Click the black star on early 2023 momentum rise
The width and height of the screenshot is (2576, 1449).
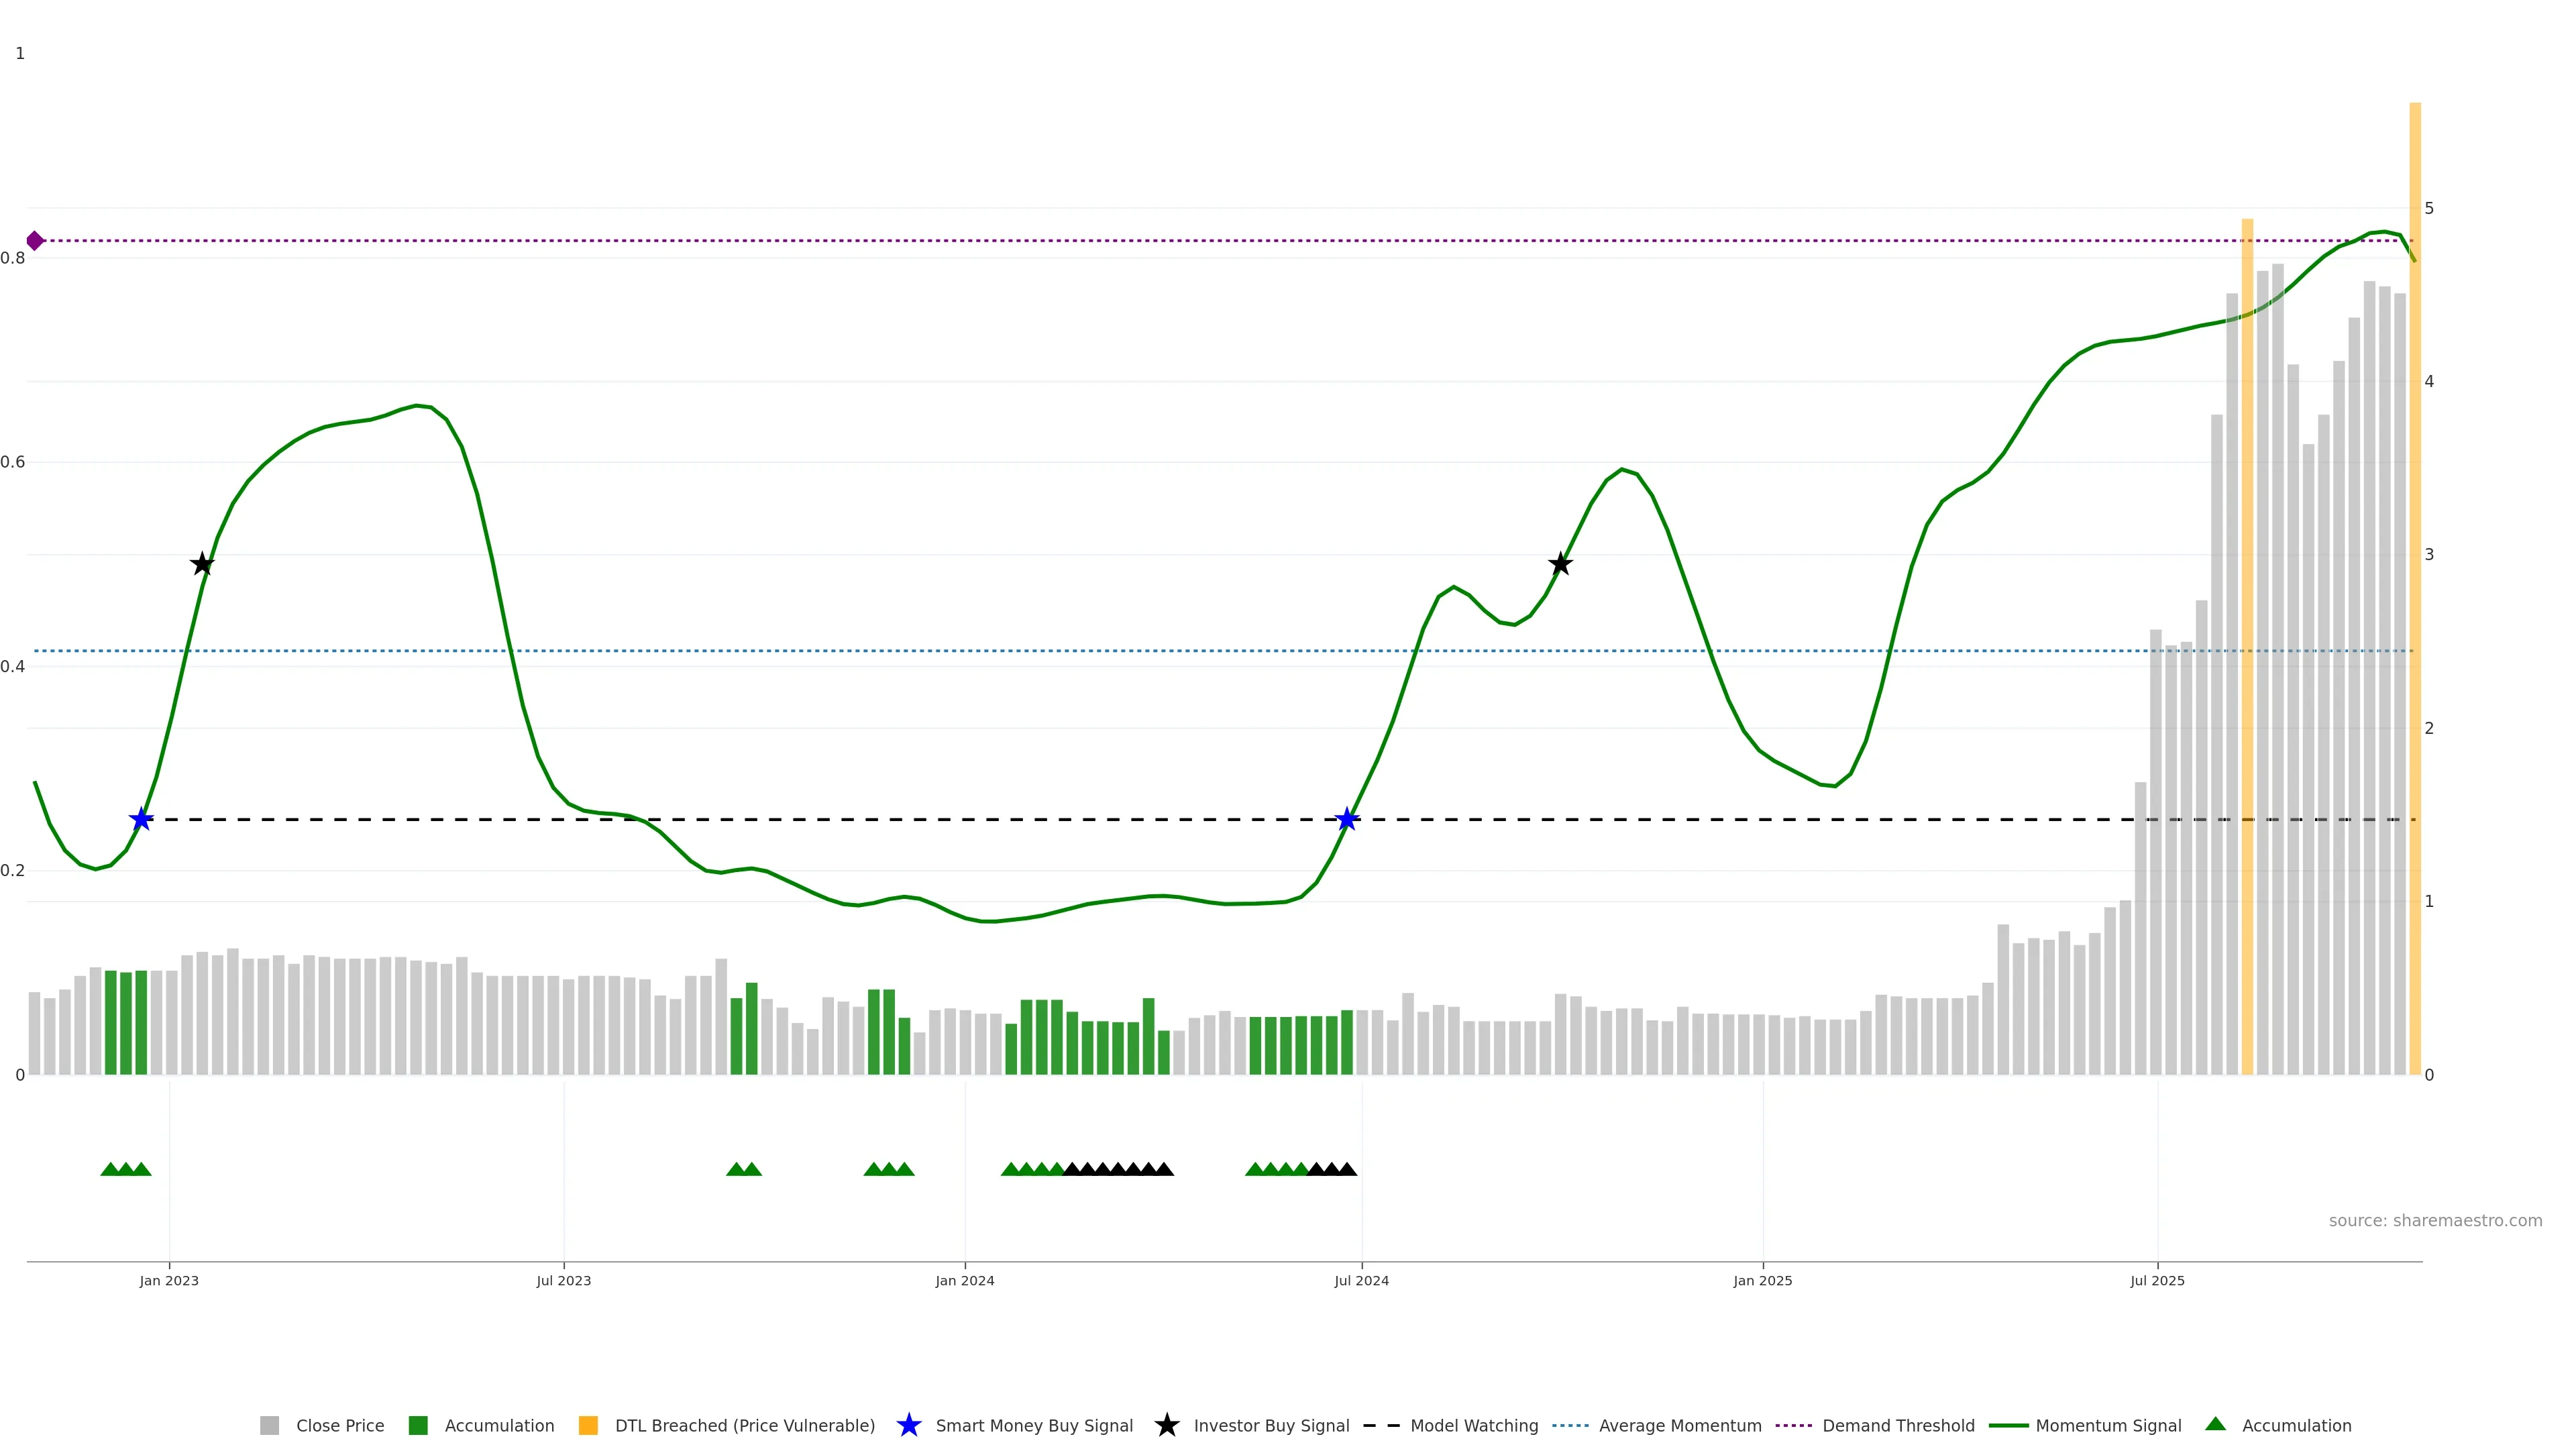pos(202,564)
